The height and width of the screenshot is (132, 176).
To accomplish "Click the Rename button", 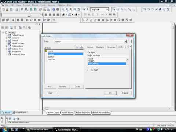I will point(64,87).
